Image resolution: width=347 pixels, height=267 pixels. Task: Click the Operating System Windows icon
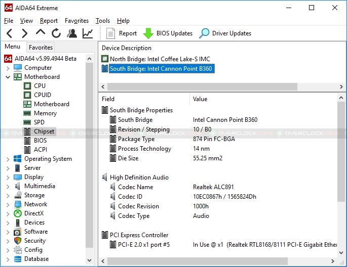click(x=18, y=159)
